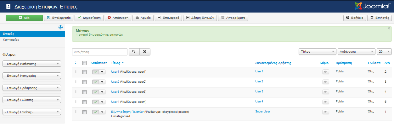
Task: Clear the search with the X button
Action: point(145,52)
